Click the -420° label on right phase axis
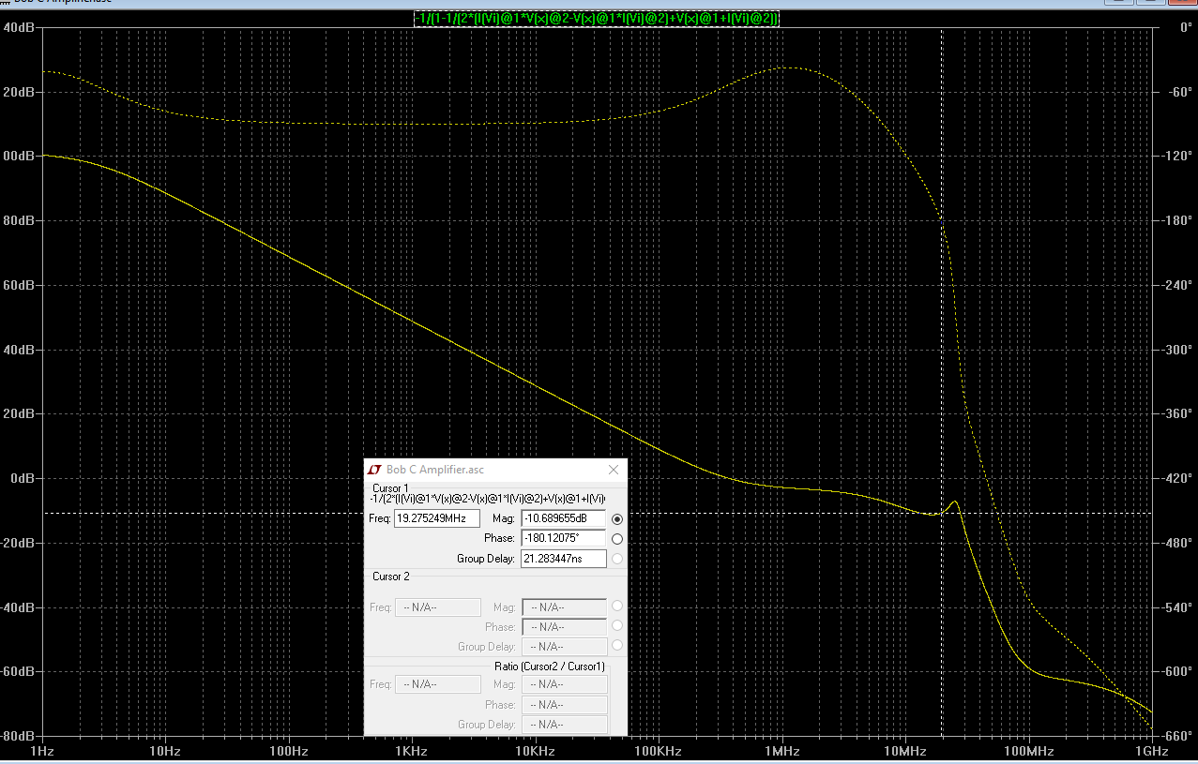The image size is (1198, 764). 1177,478
